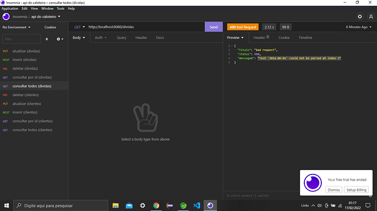Open the Tools menu

tap(60, 8)
